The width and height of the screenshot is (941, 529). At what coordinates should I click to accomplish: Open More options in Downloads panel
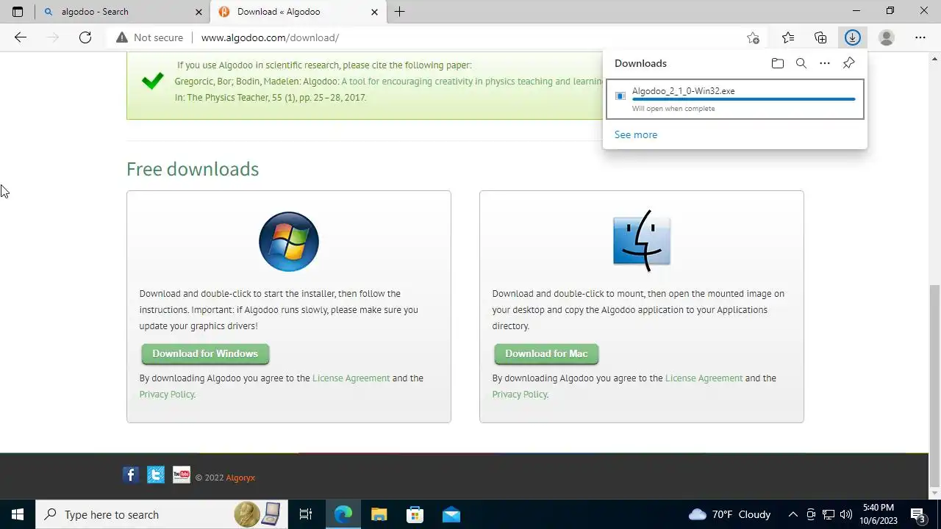825,63
